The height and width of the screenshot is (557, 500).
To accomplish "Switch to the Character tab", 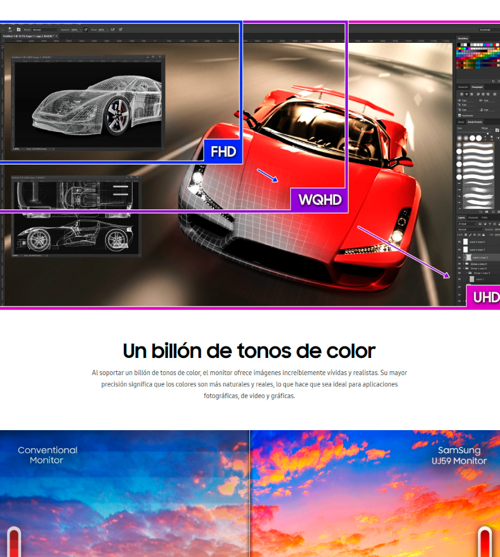I will tap(463, 87).
